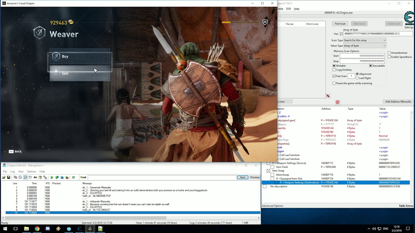The width and height of the screenshot is (415, 233).
Task: Open Notepad++ icon on the taskbar
Action: point(101,229)
